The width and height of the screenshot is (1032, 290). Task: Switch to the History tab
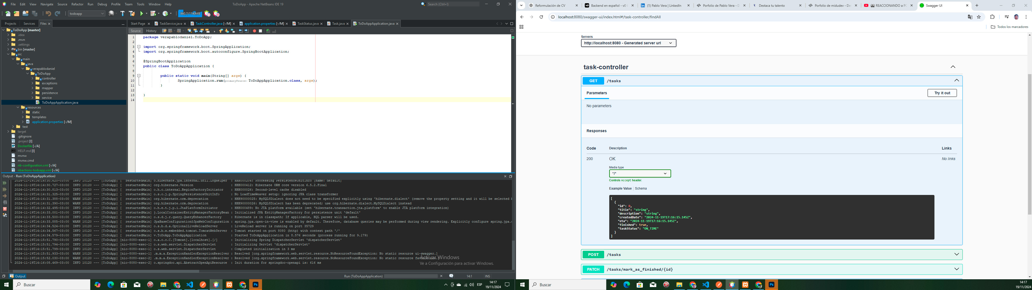[151, 31]
